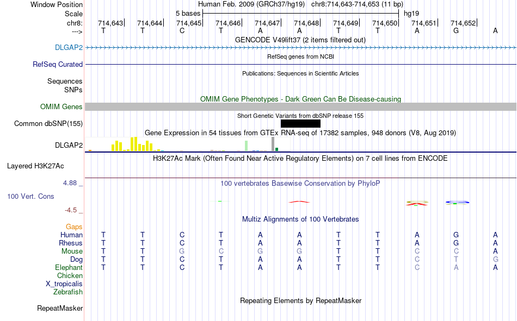Click the 4.88 upper scale value
This screenshot has height=321, width=517.
70,183
